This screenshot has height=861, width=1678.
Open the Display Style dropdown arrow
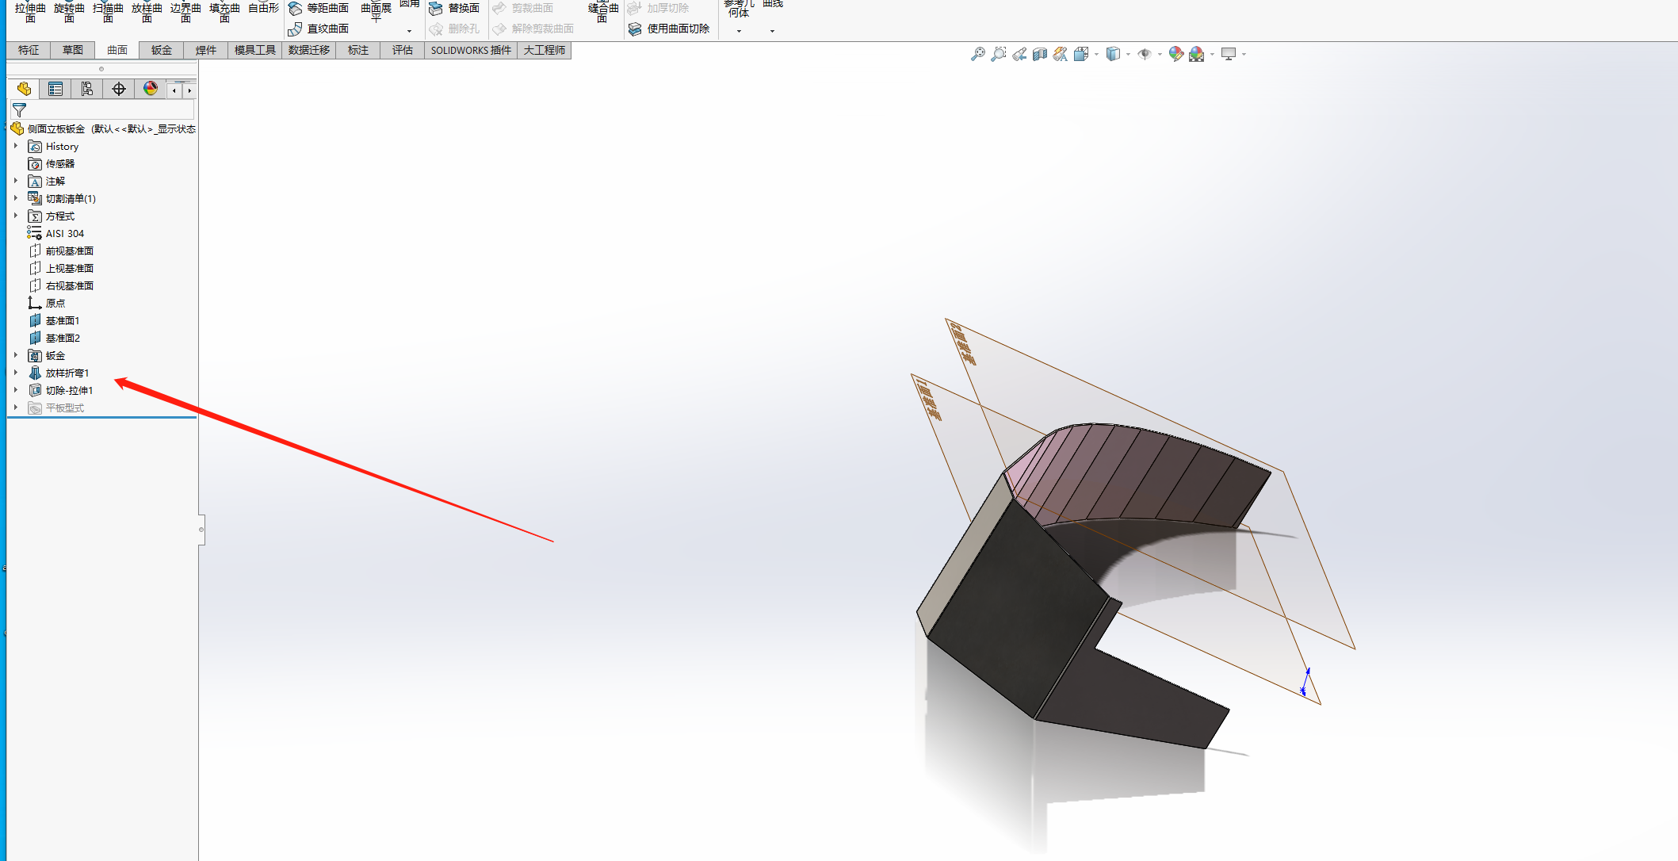pos(1128,54)
